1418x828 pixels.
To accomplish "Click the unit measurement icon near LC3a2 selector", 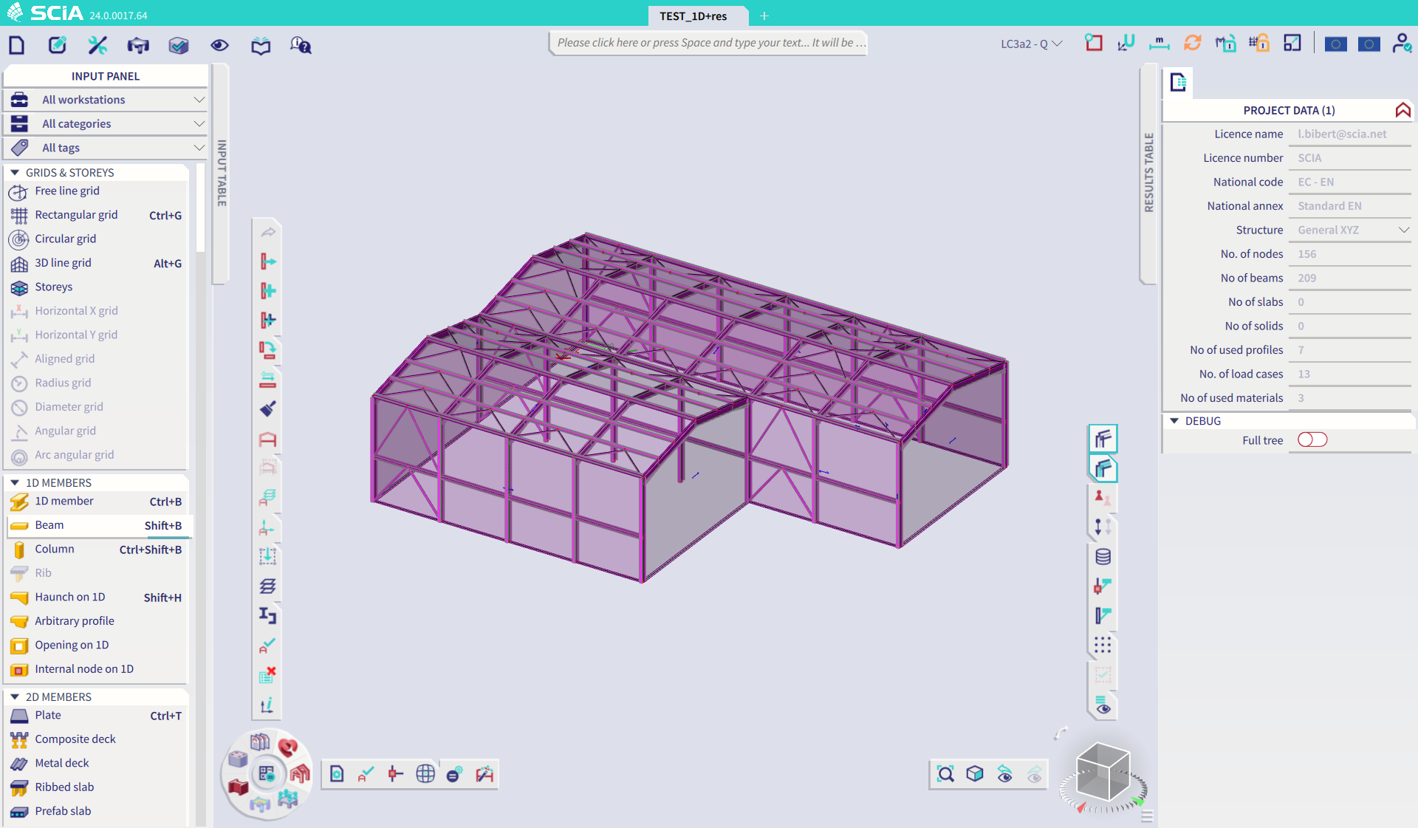I will [x=1159, y=43].
